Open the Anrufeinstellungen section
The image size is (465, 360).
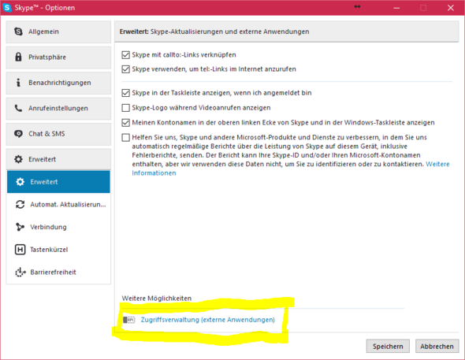click(58, 108)
